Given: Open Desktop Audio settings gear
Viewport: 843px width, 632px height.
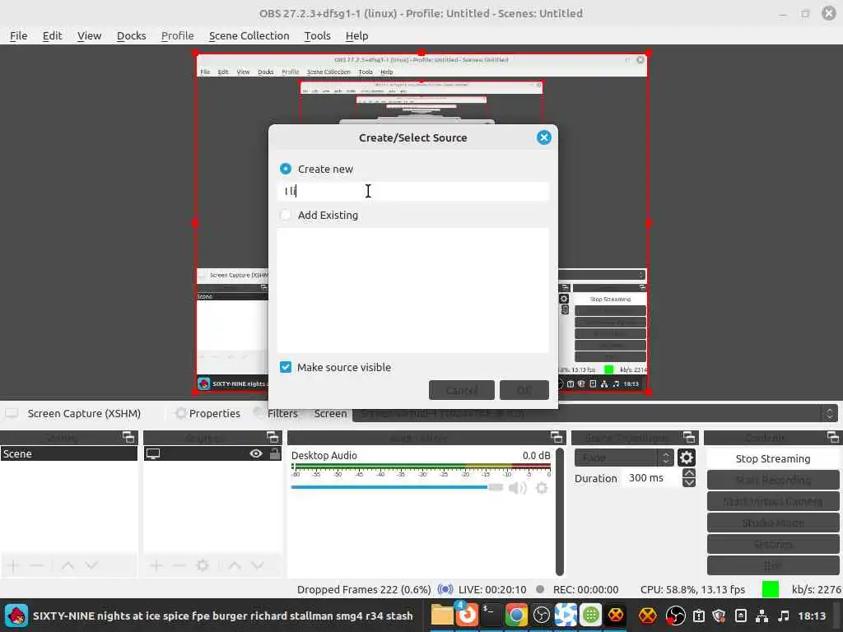Looking at the screenshot, I should [x=542, y=488].
